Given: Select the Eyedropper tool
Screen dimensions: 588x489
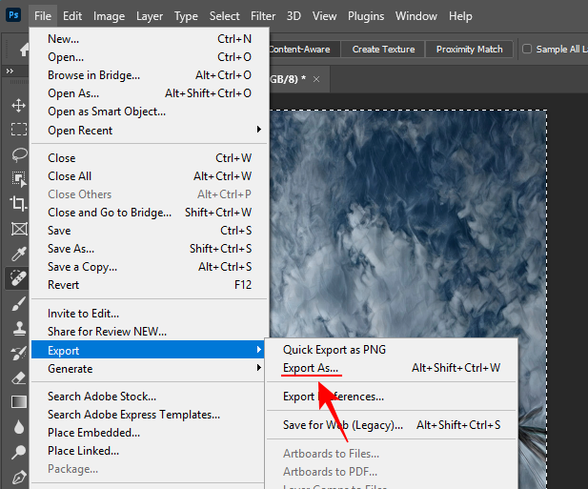Looking at the screenshot, I should [19, 254].
